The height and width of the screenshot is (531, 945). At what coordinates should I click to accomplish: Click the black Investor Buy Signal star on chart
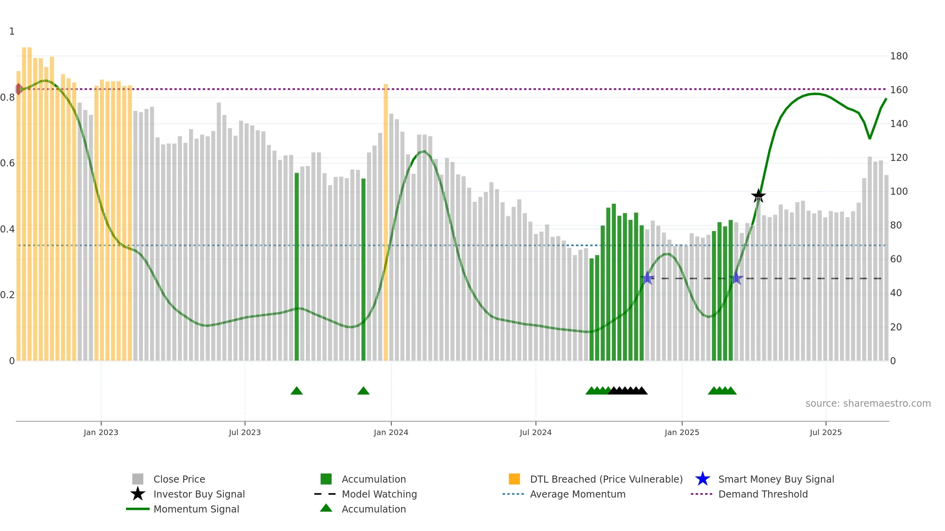click(x=758, y=196)
